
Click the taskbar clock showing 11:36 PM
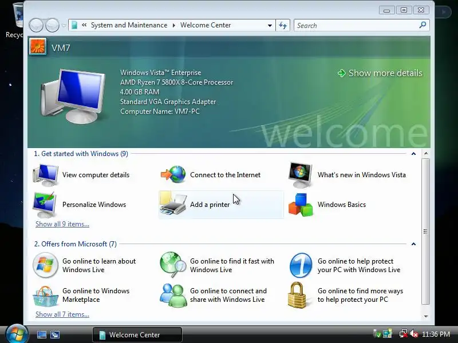click(436, 334)
